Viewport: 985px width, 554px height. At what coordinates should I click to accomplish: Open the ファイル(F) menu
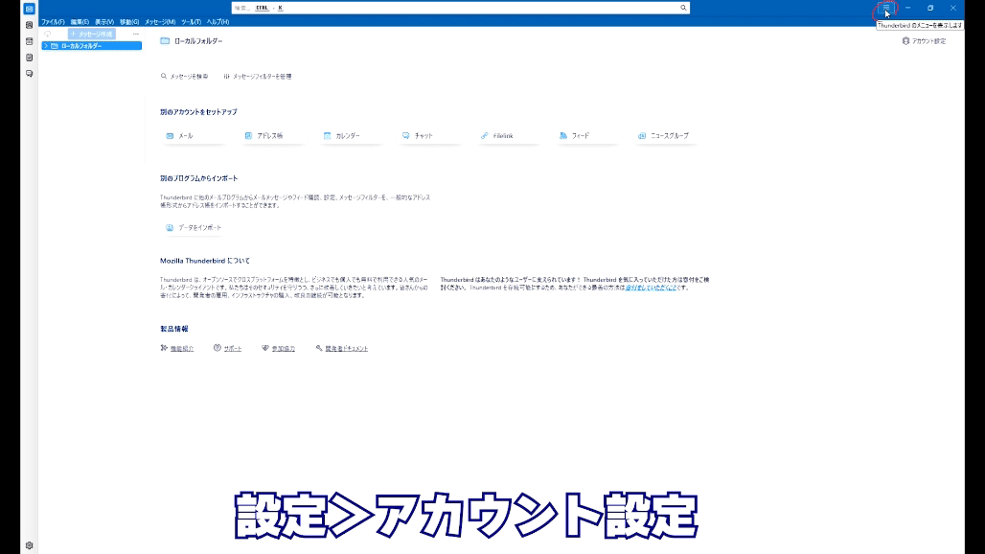coord(53,21)
